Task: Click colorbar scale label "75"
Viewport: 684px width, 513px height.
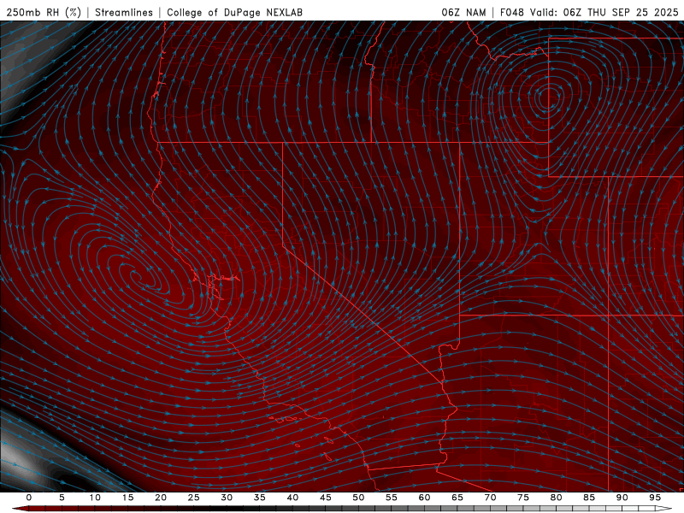Action: [523, 498]
